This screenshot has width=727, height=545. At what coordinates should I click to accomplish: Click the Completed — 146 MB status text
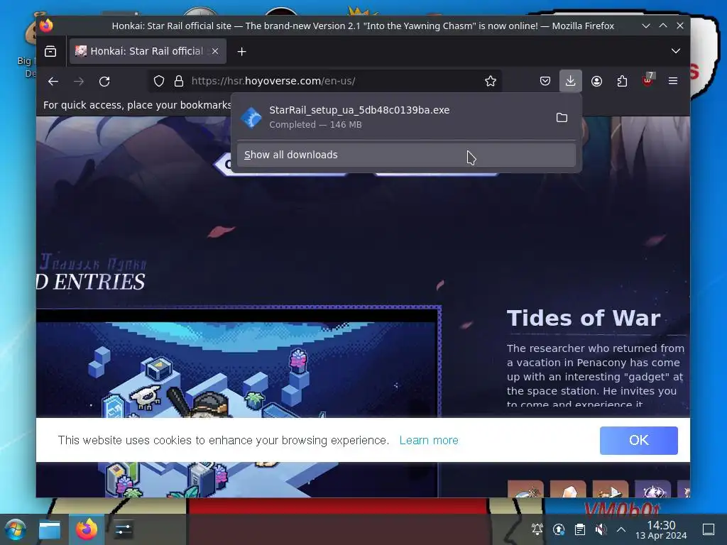(315, 125)
